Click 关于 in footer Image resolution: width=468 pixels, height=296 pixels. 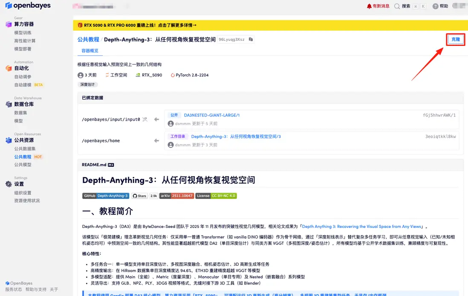(54, 290)
